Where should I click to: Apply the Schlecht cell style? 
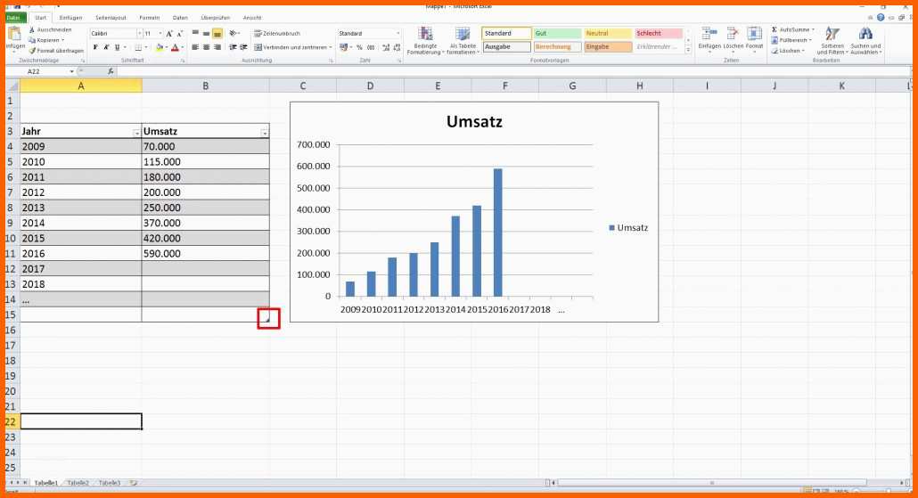tap(659, 34)
